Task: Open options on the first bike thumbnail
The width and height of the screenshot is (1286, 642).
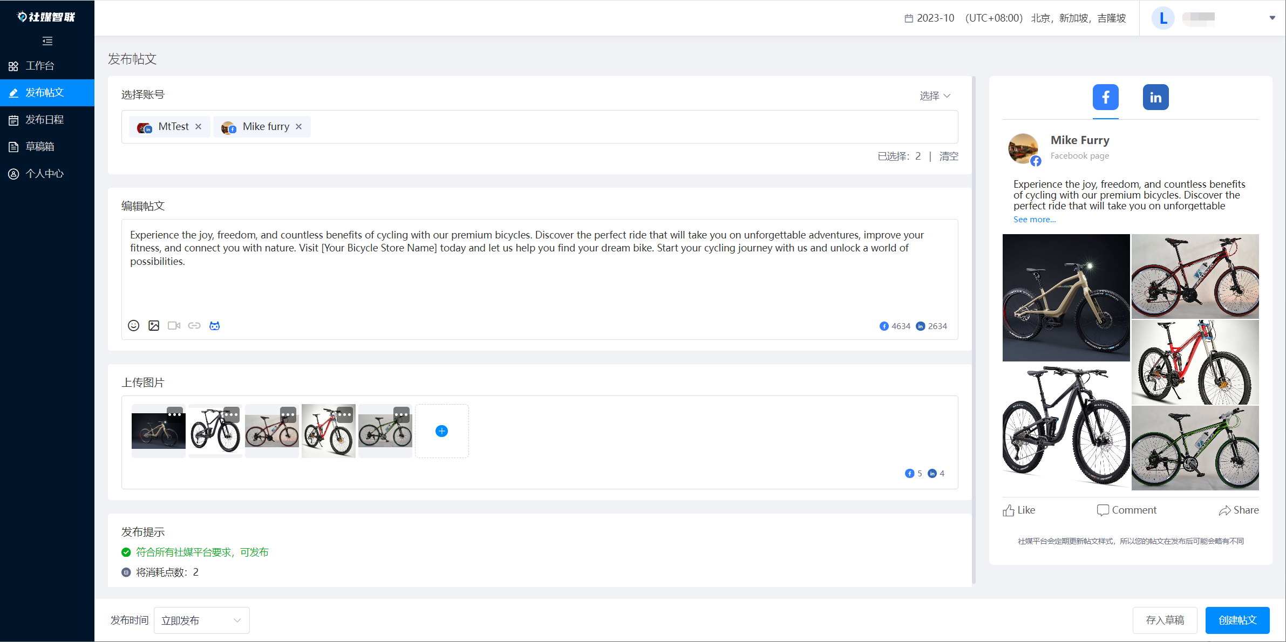Action: coord(175,414)
